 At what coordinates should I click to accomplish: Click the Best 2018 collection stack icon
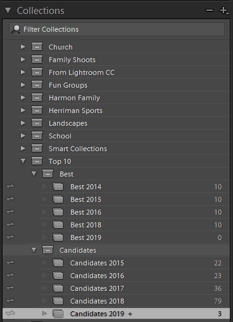58,225
